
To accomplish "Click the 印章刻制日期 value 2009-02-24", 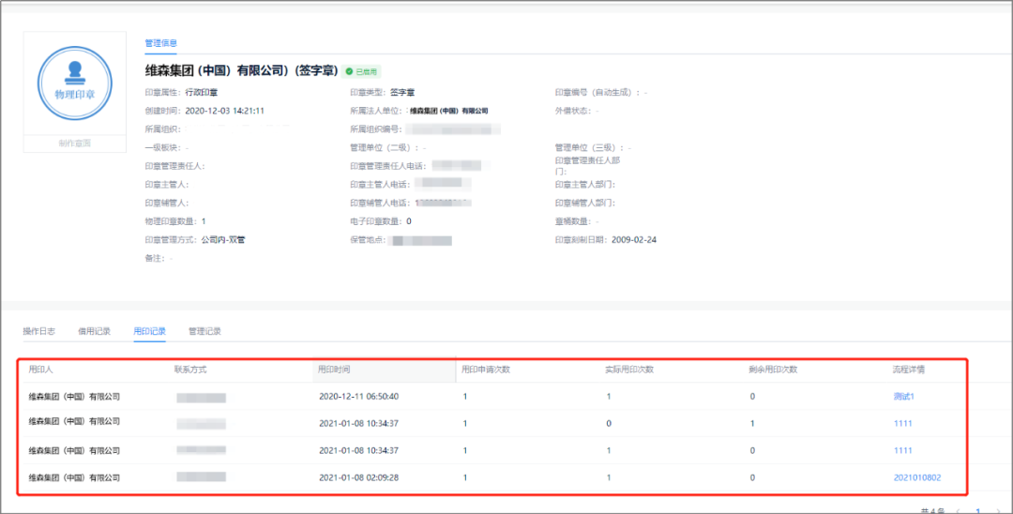I will point(634,239).
